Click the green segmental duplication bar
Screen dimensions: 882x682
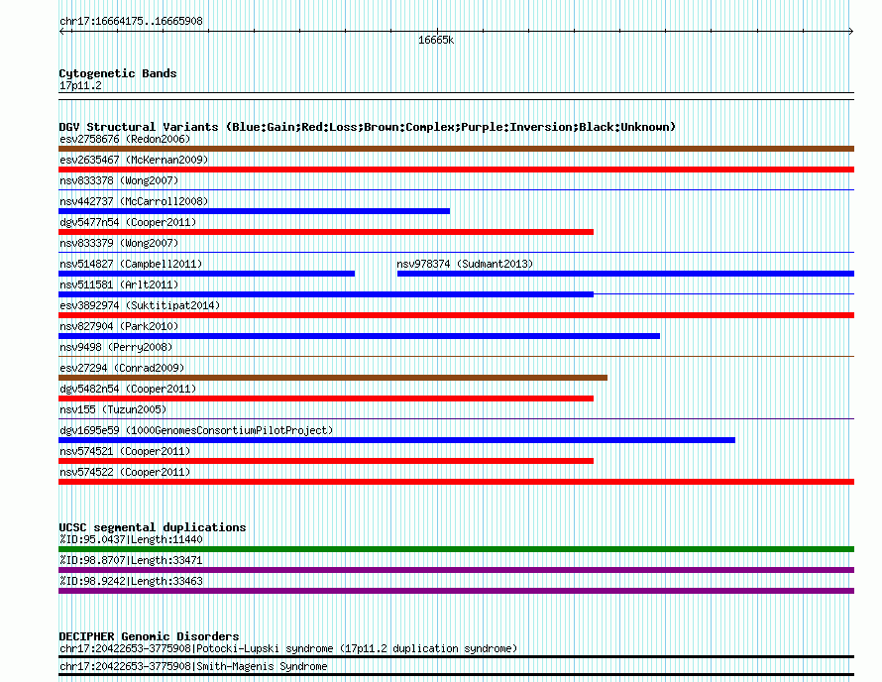456,549
